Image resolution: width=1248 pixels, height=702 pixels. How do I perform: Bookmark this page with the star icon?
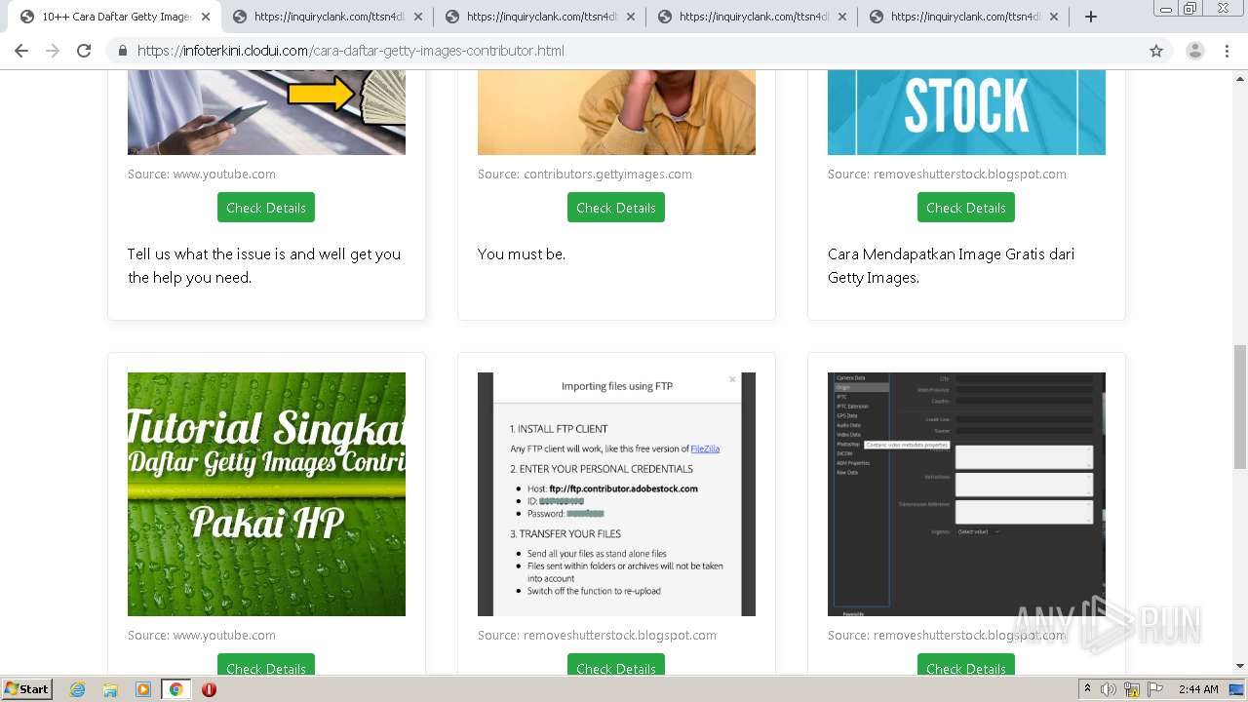(x=1156, y=51)
